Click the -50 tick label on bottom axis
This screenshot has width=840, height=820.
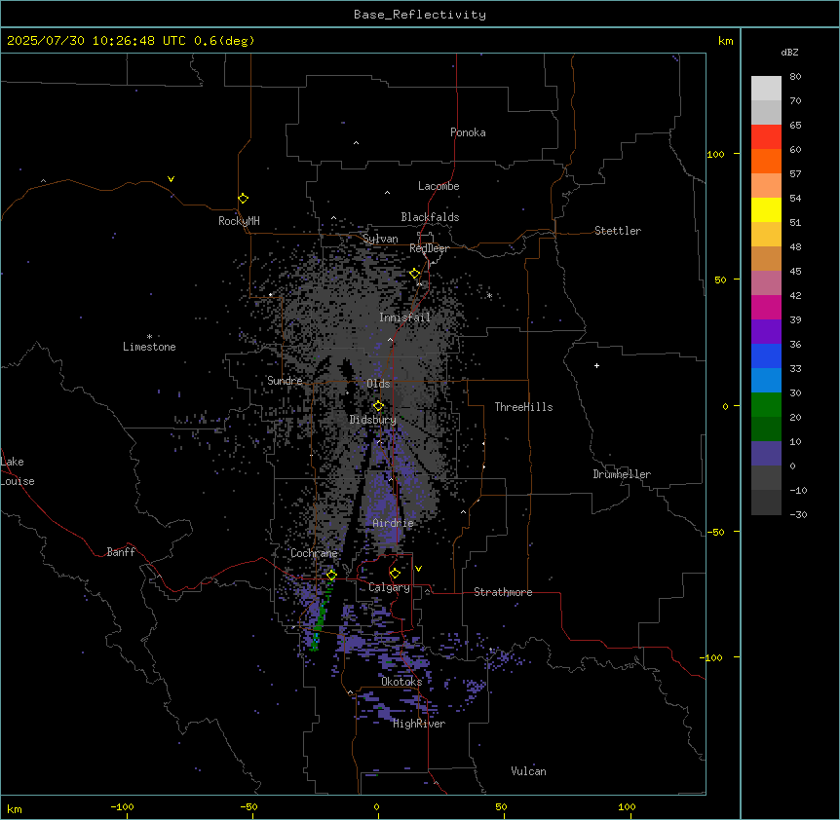tap(248, 806)
